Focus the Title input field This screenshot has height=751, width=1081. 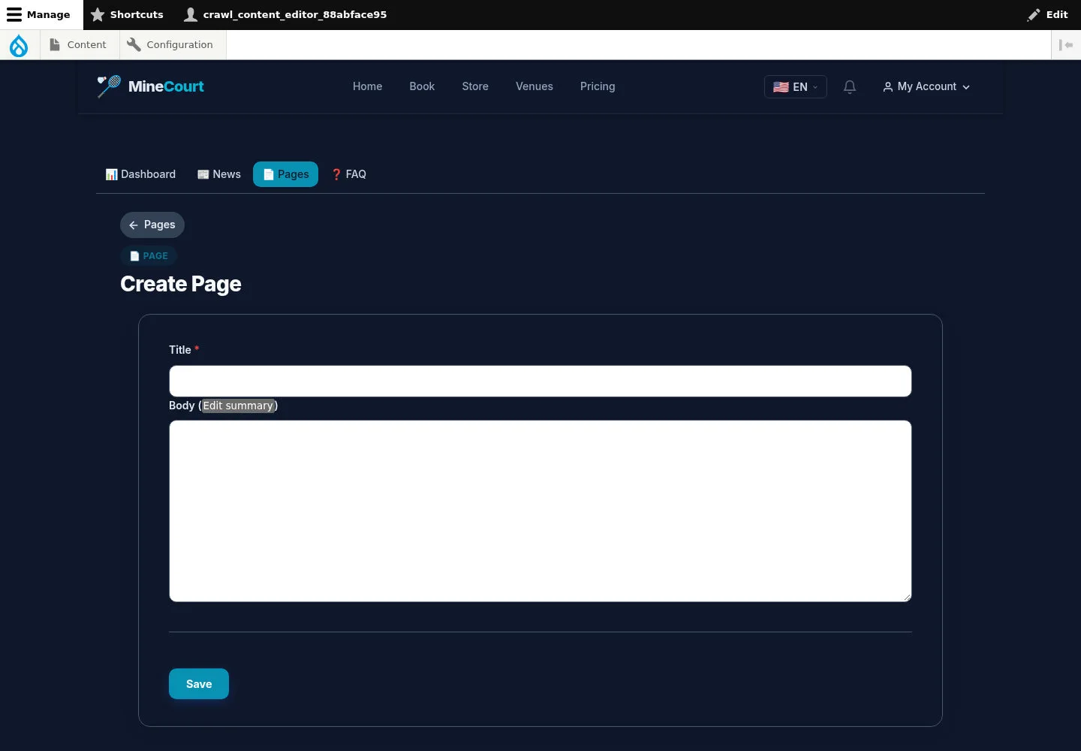(540, 381)
